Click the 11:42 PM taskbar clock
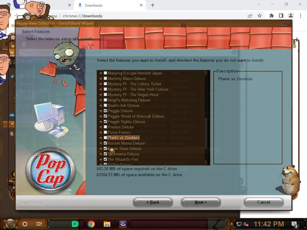Image resolution: width=307 pixels, height=230 pixels. tap(269, 224)
